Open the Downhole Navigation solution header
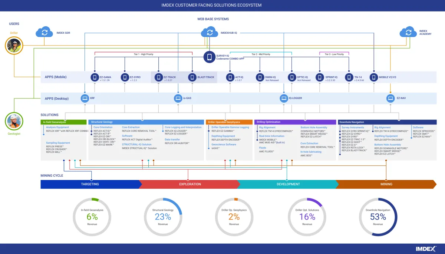This screenshot has width=445, height=254. coord(387,122)
